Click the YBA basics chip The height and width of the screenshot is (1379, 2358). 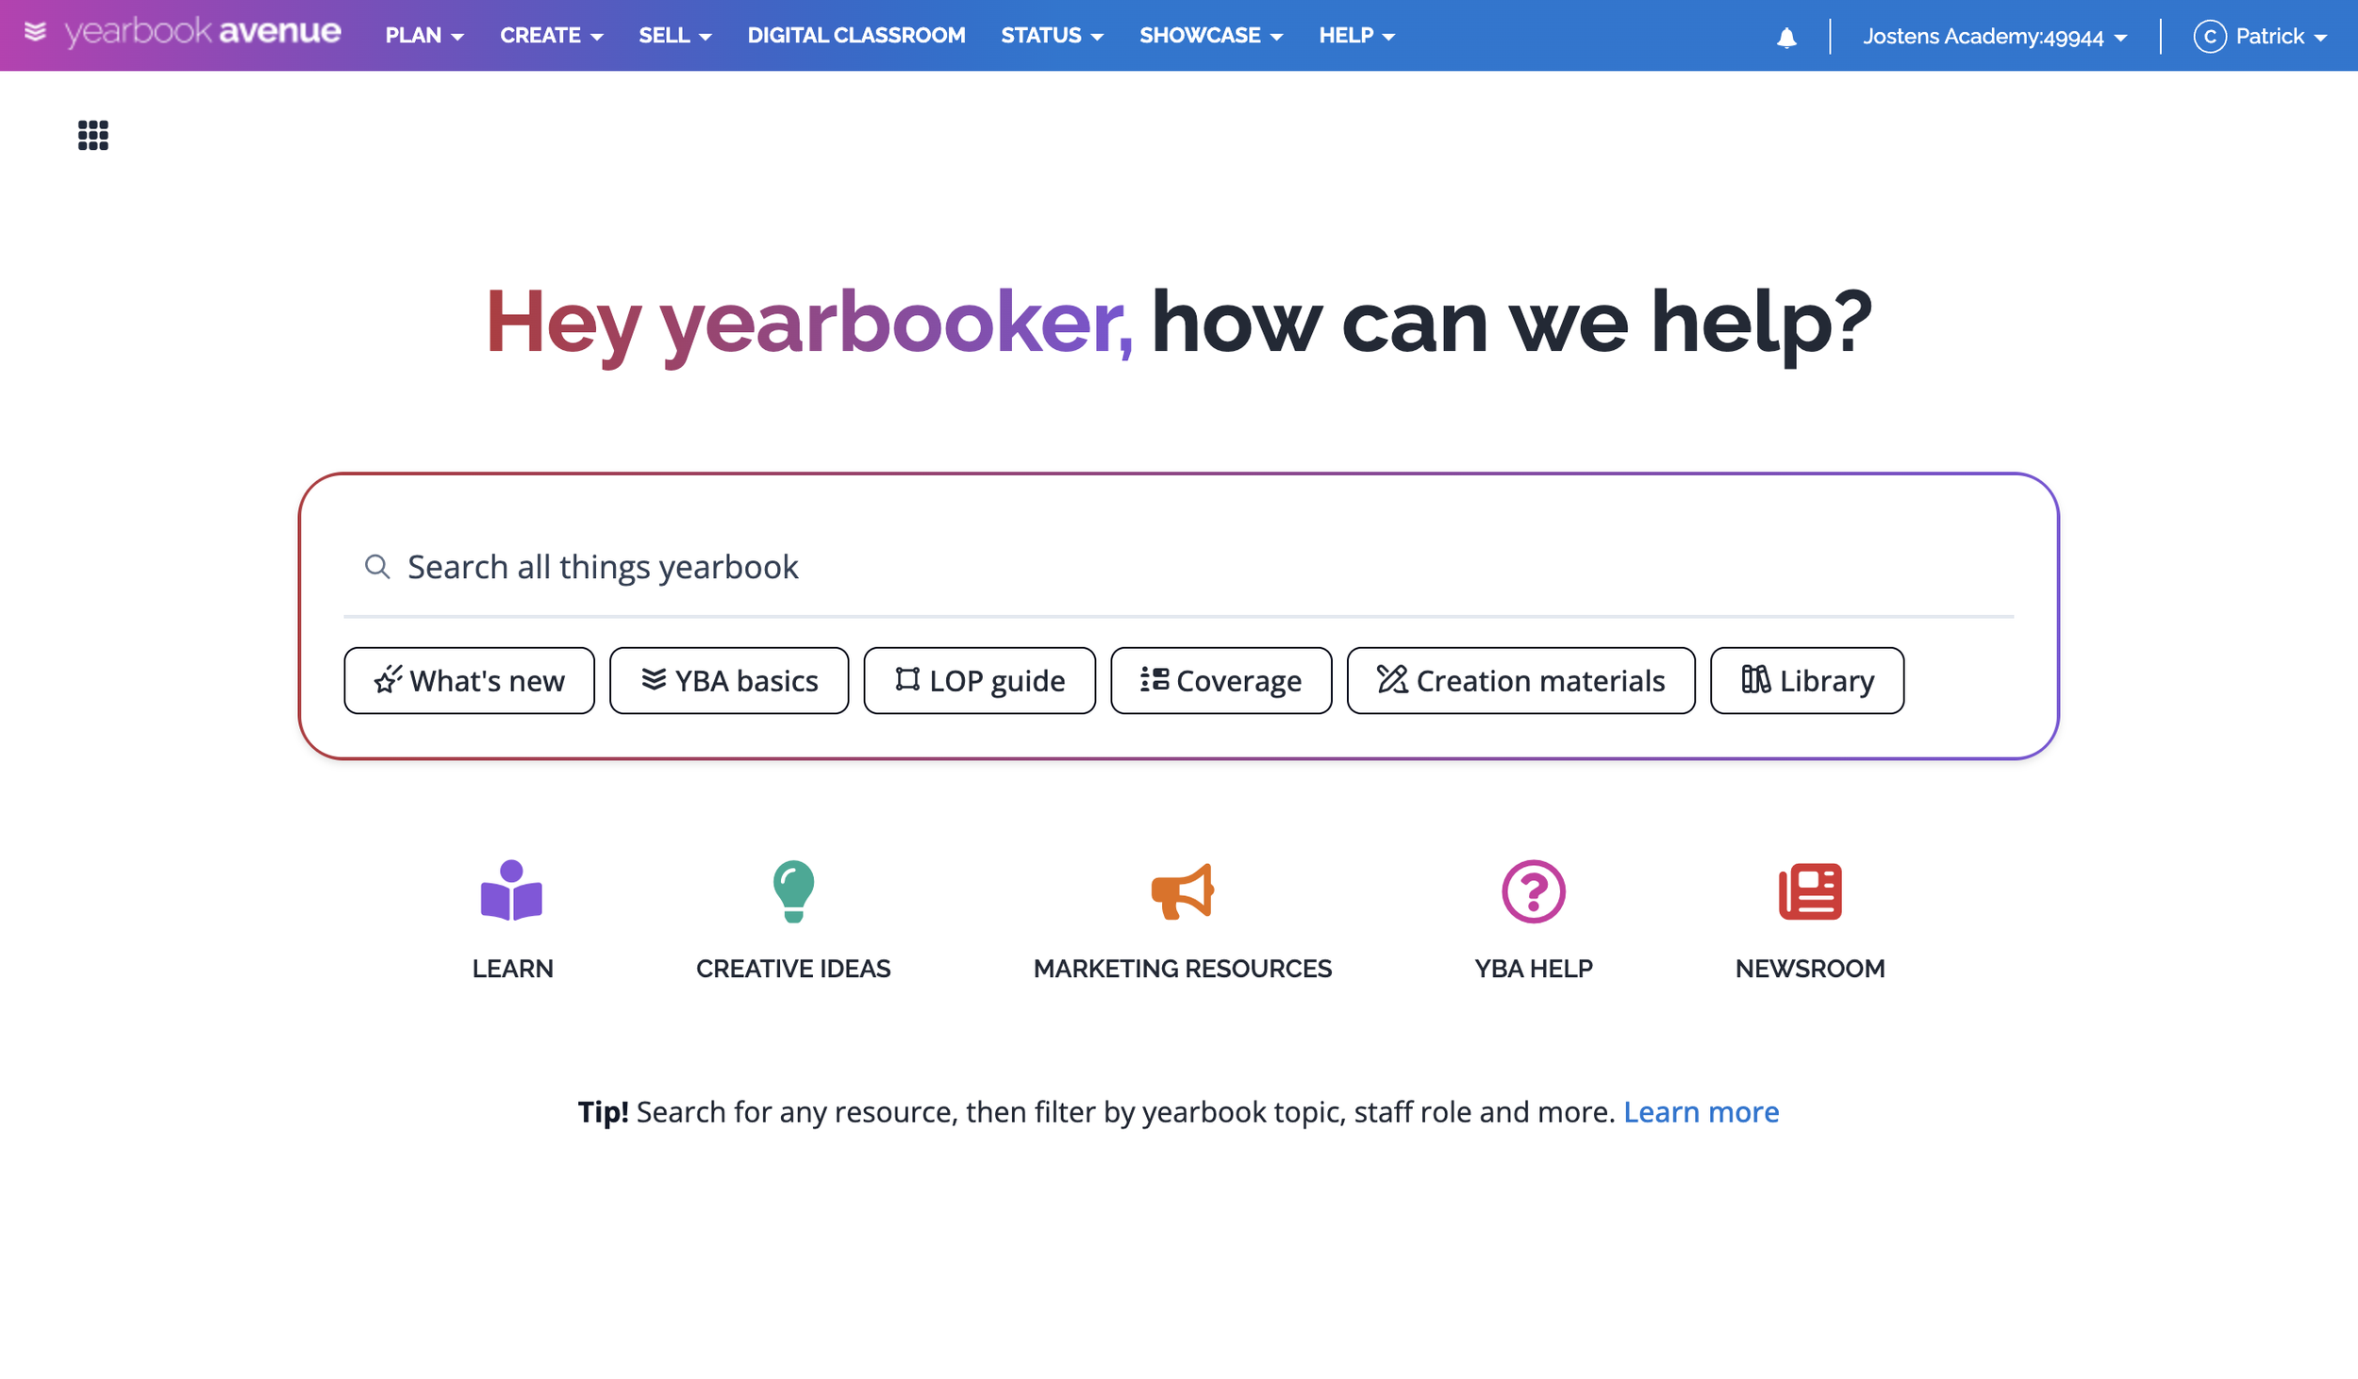click(x=729, y=680)
